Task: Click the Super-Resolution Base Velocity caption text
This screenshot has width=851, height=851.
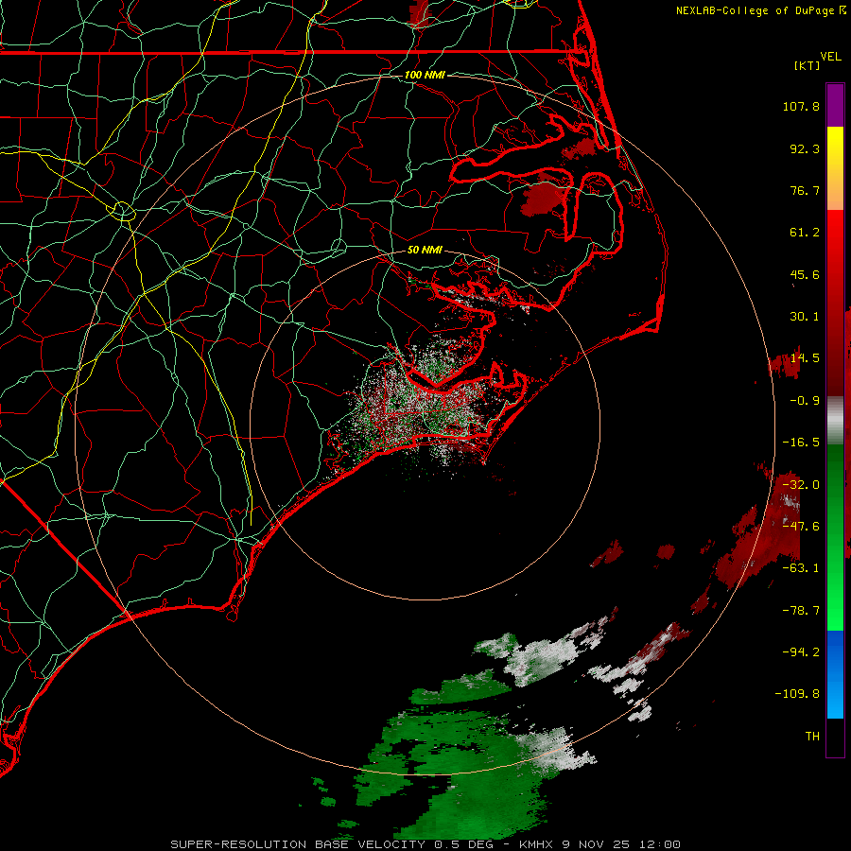Action: click(x=425, y=844)
